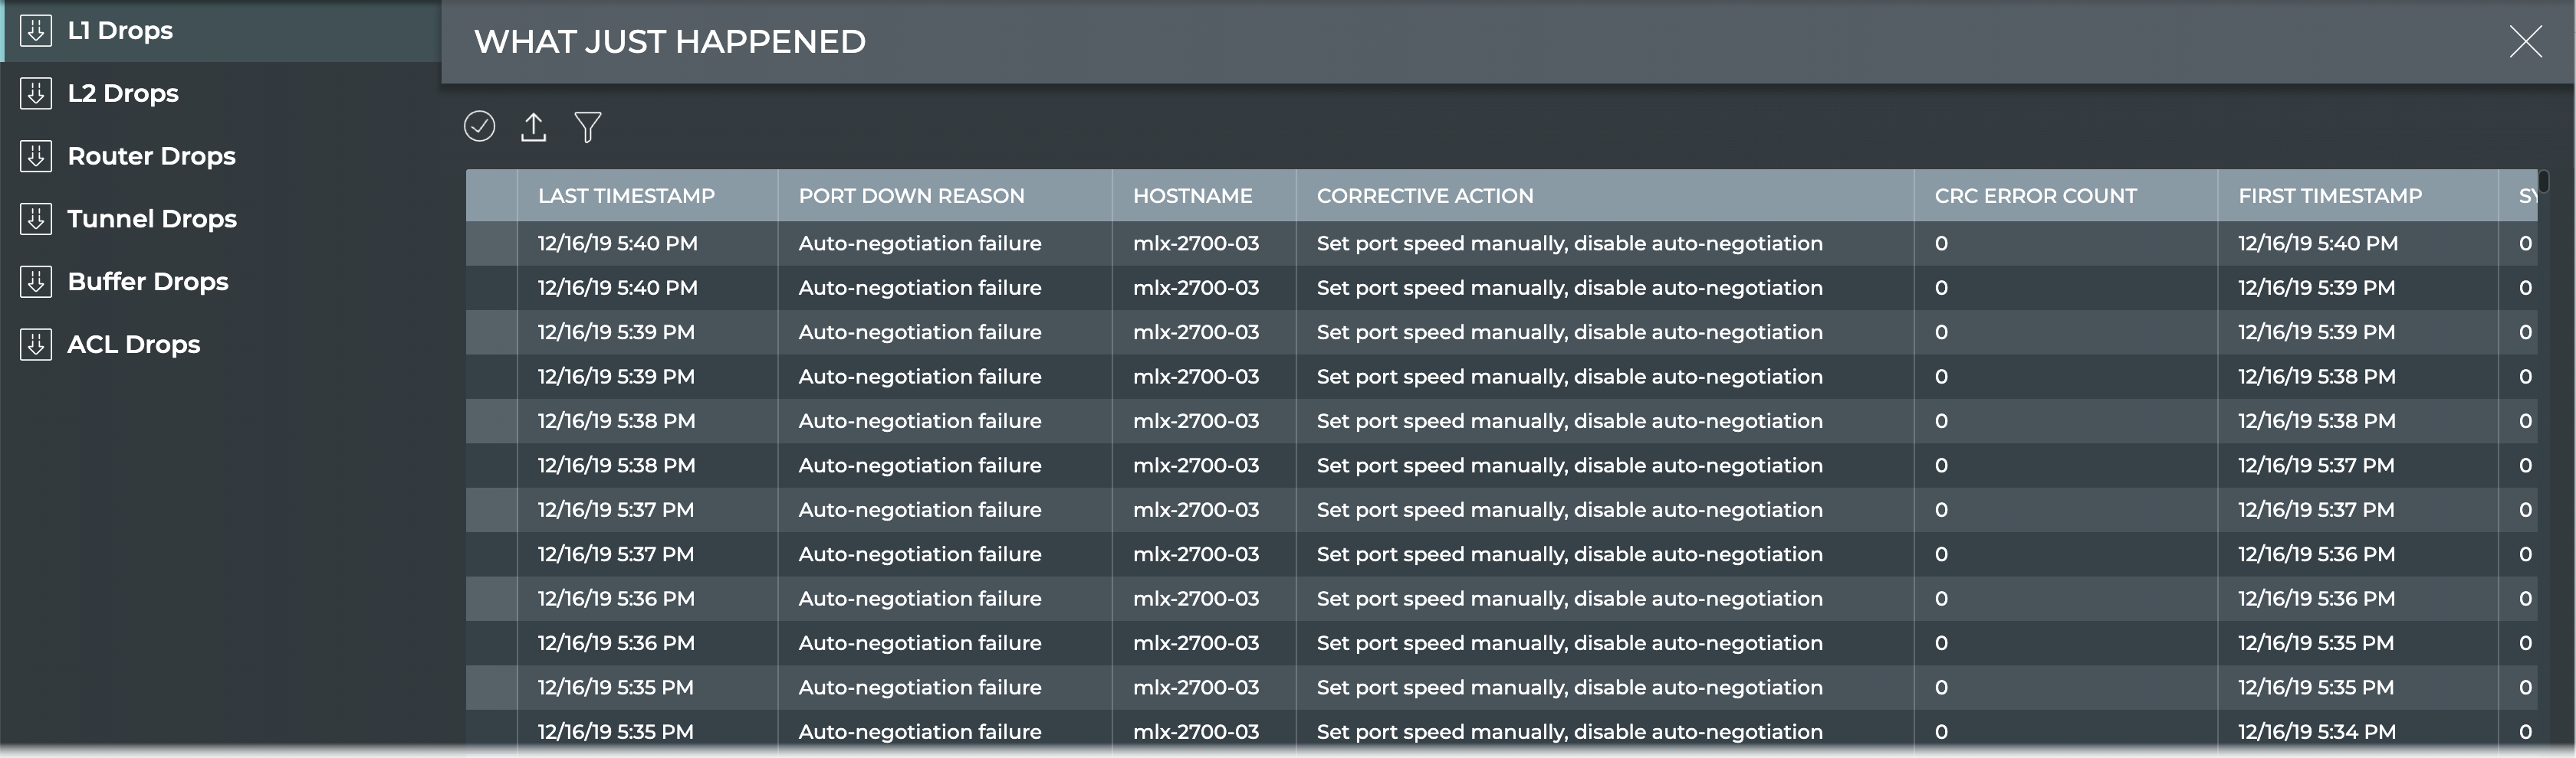The height and width of the screenshot is (758, 2576).
Task: Click the Buffer Drops sidebar icon
Action: tap(36, 282)
